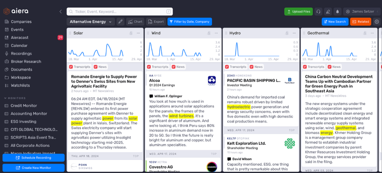This screenshot has width=382, height=173.
Task: Click the Alcoa company logo
Action: click(x=212, y=81)
